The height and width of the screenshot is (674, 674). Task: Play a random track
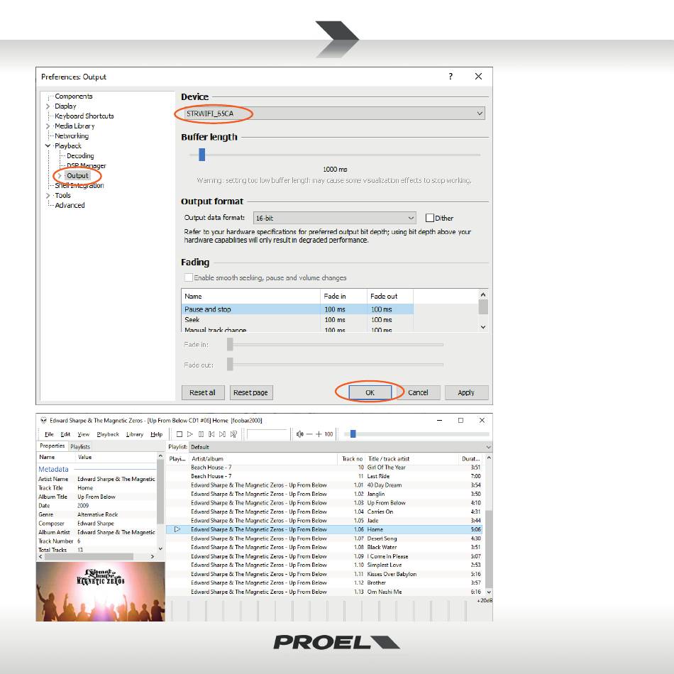233,434
